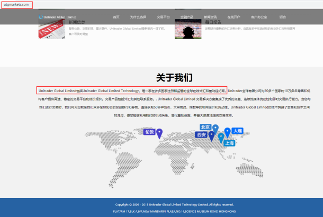The height and width of the screenshot is (217, 323).
Task: Open the headset commentator thumbnail
Action: [188, 29]
